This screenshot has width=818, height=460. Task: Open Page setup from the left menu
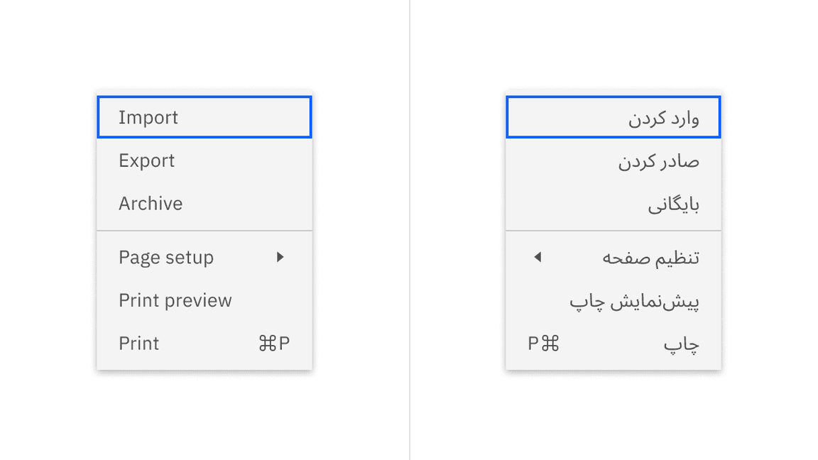165,258
